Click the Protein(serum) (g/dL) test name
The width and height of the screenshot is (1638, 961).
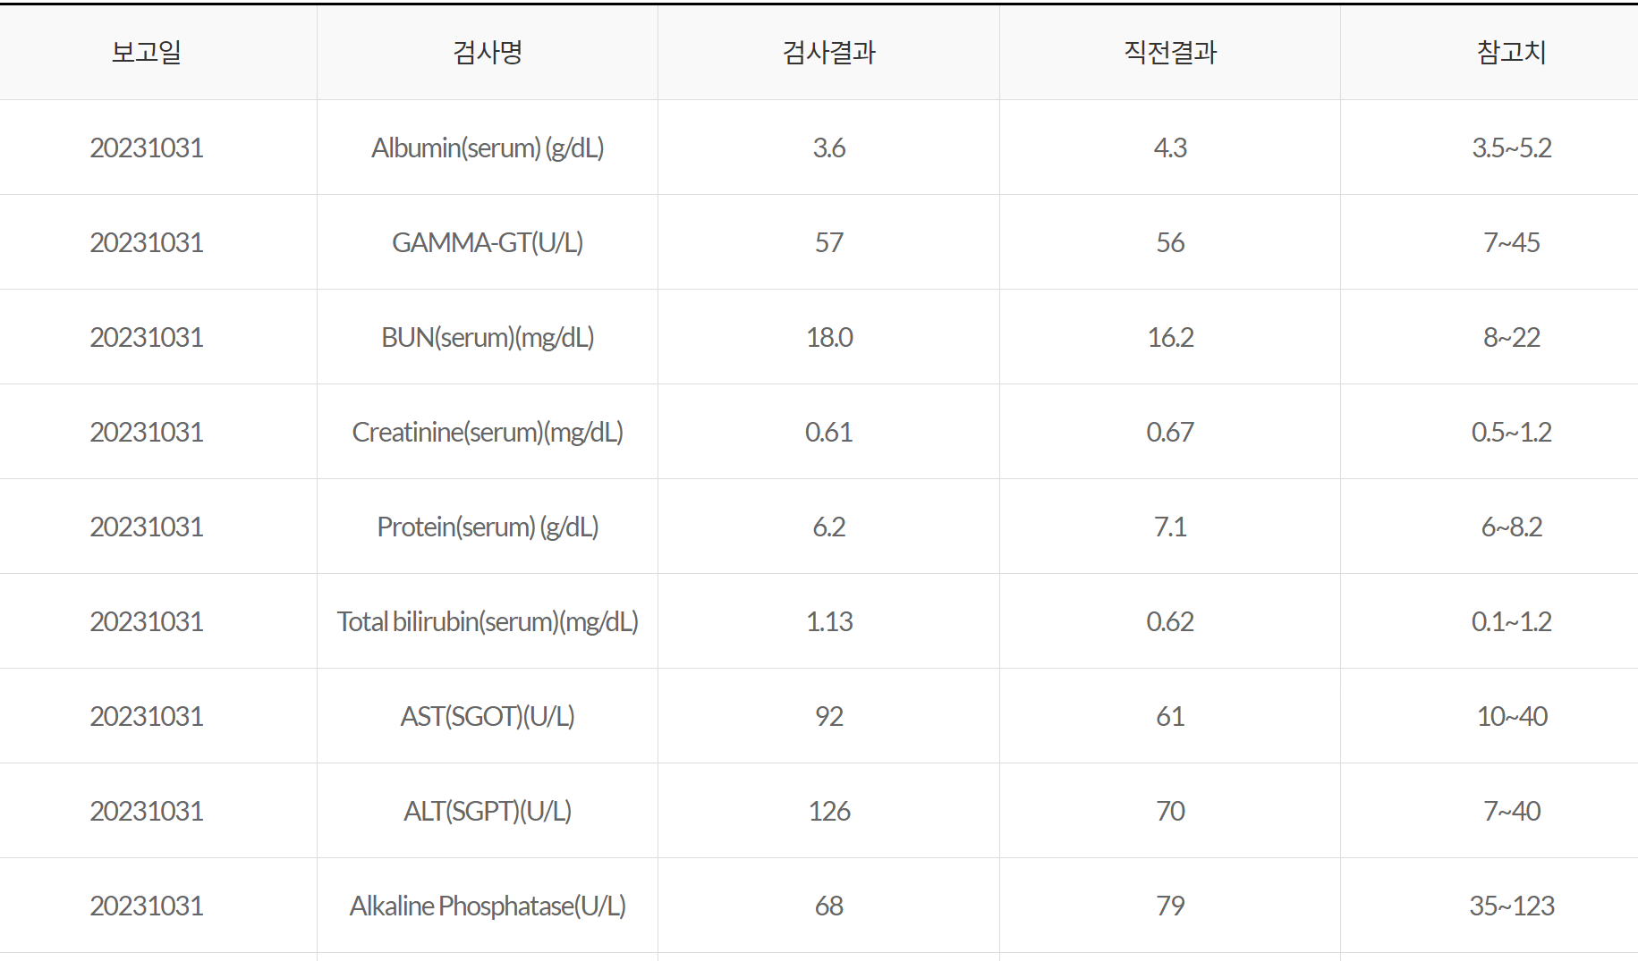pyautogui.click(x=488, y=527)
